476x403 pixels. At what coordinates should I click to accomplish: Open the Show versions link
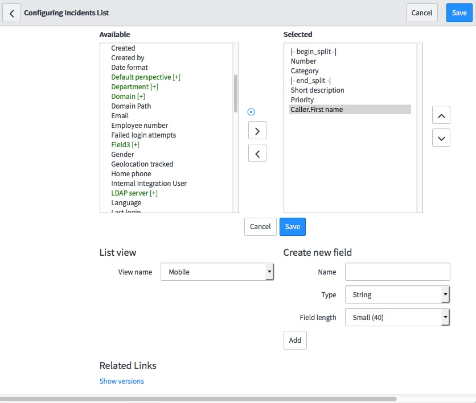(121, 381)
